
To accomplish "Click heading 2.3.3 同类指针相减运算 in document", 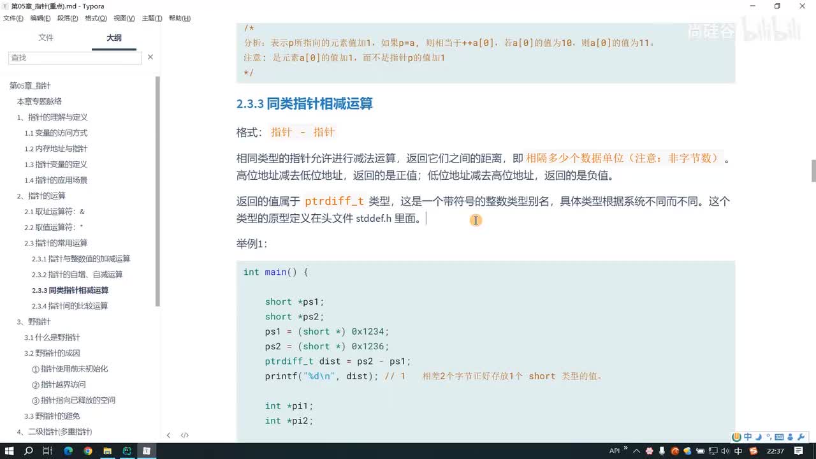I will 304,104.
